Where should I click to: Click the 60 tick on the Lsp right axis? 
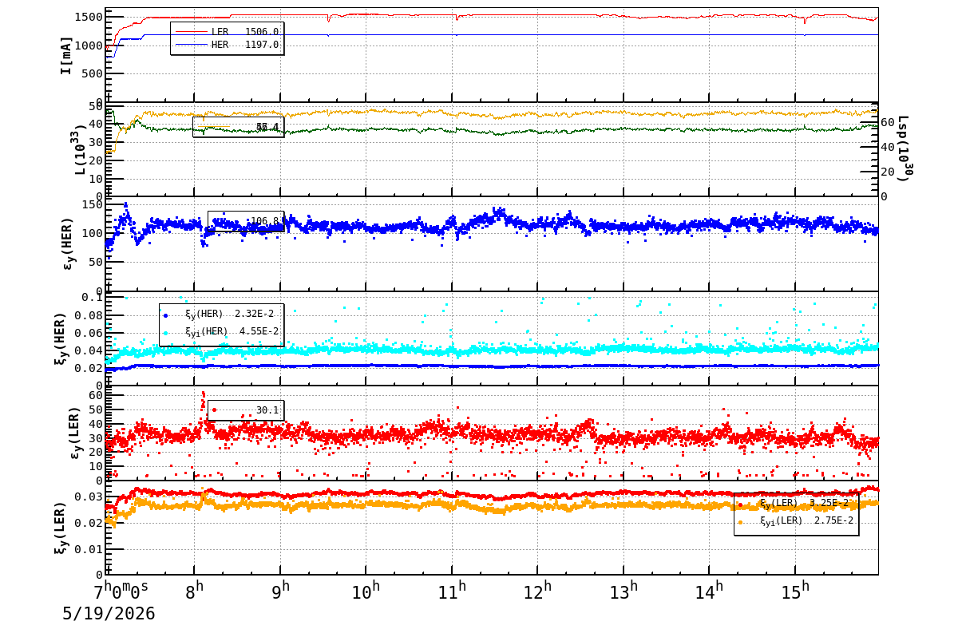click(x=889, y=123)
